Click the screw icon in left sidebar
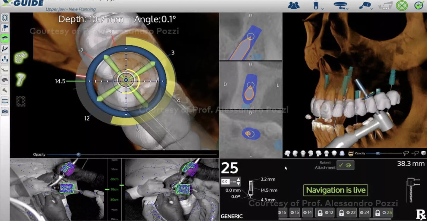The height and width of the screenshot is (221, 427). 5,90
